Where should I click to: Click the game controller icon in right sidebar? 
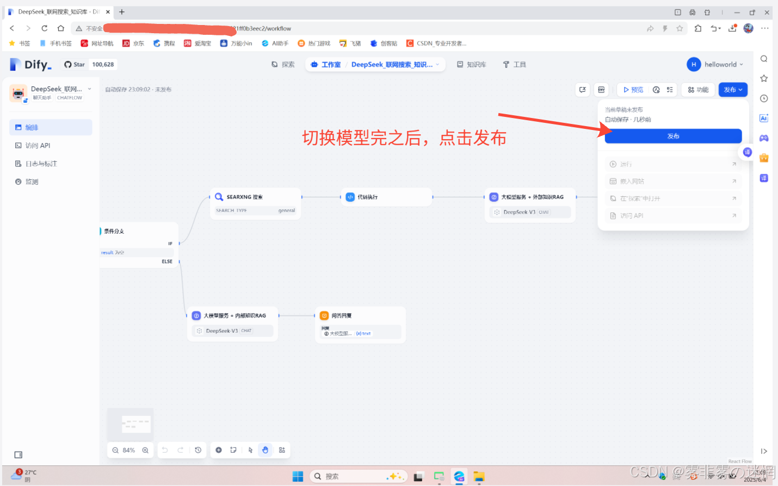pyautogui.click(x=764, y=138)
